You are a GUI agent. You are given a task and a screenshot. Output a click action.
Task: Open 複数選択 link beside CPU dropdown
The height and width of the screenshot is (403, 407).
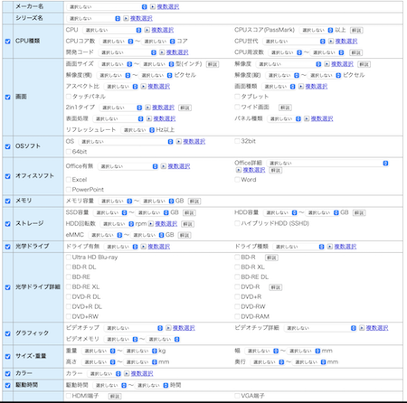click(163, 30)
